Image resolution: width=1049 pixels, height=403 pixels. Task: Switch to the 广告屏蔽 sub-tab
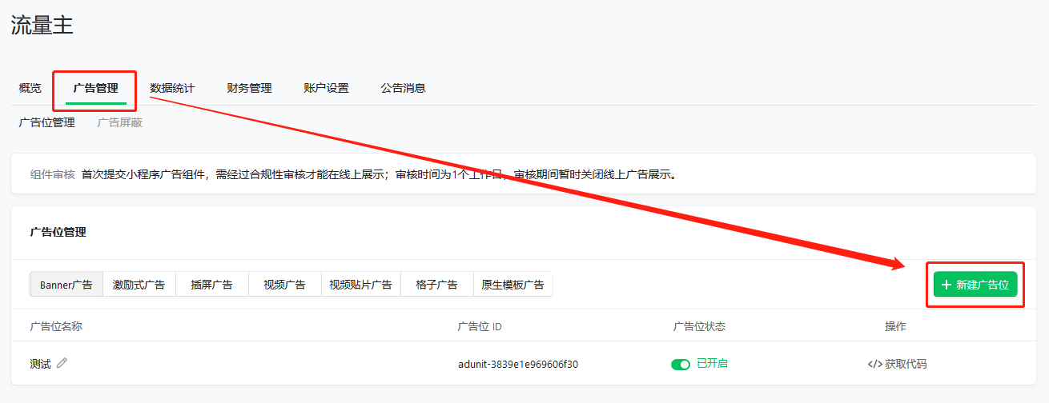pyautogui.click(x=120, y=122)
